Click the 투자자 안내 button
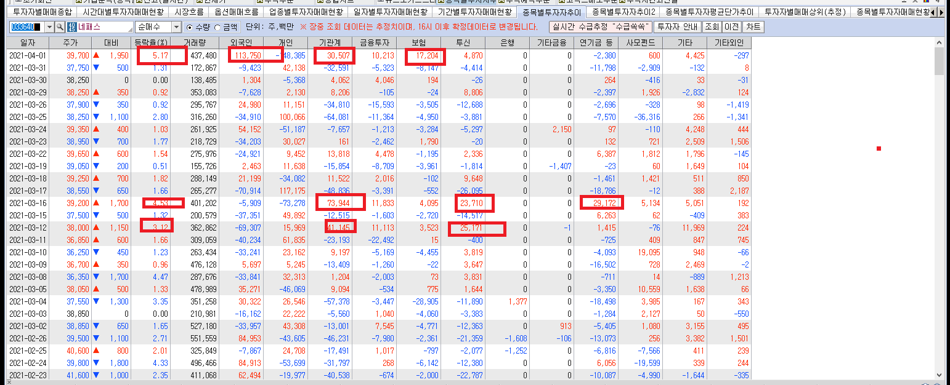Viewport: 950px width, 385px height. point(676,27)
